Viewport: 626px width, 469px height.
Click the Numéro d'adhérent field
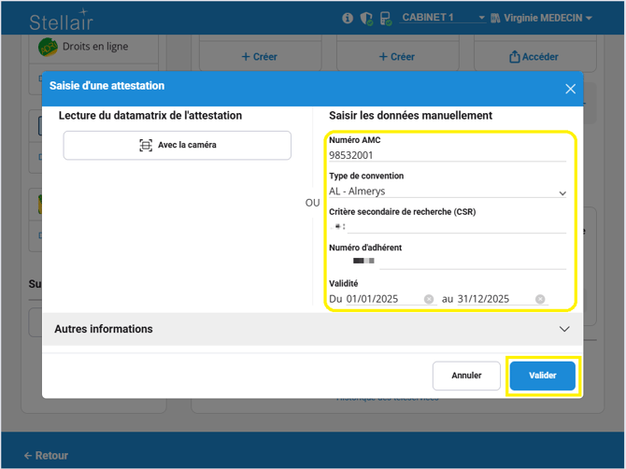[x=448, y=262]
